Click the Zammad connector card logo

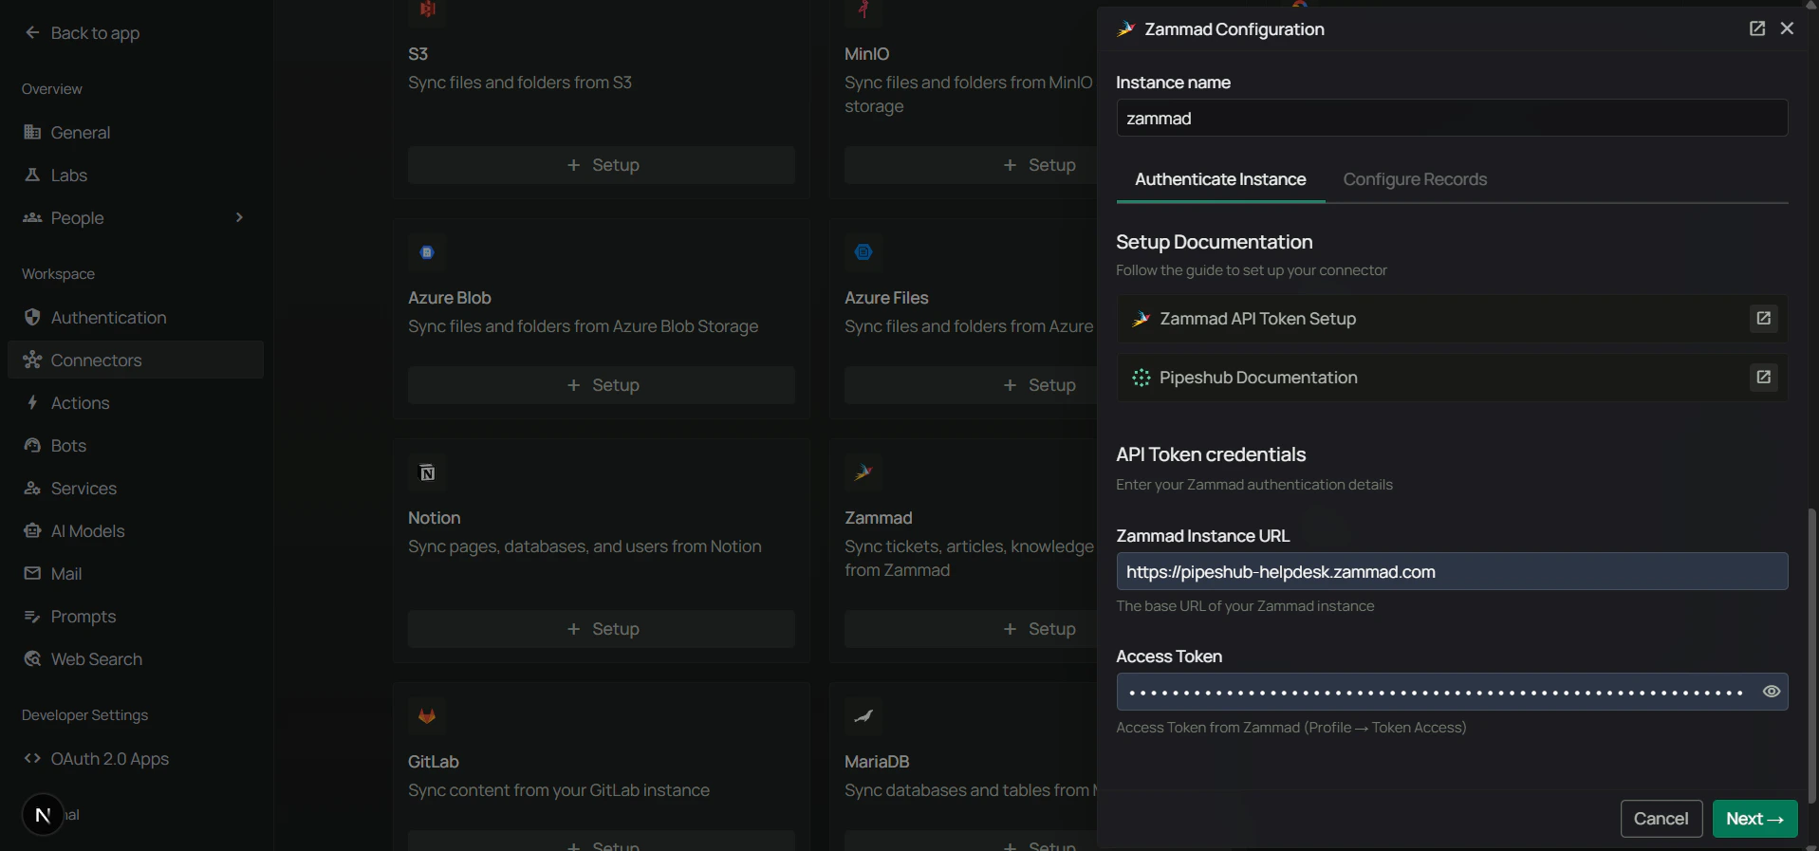[x=863, y=472]
